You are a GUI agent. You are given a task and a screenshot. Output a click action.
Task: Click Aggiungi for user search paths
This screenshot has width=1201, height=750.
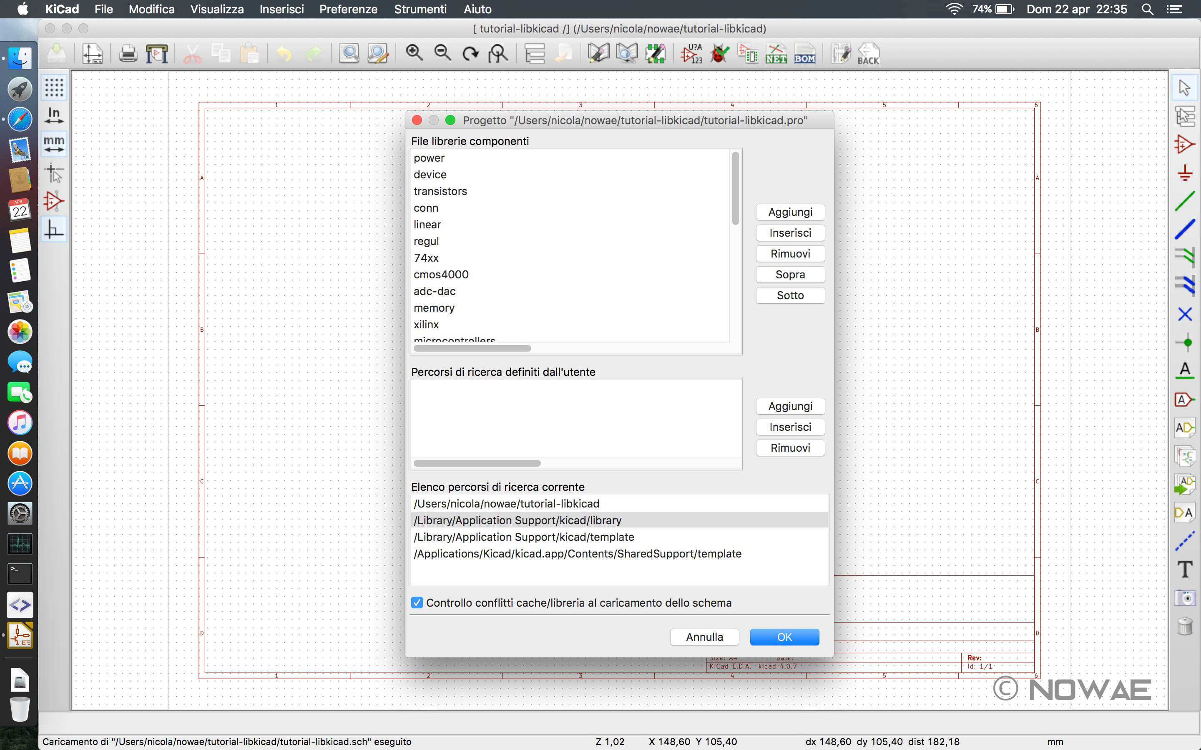coord(790,406)
